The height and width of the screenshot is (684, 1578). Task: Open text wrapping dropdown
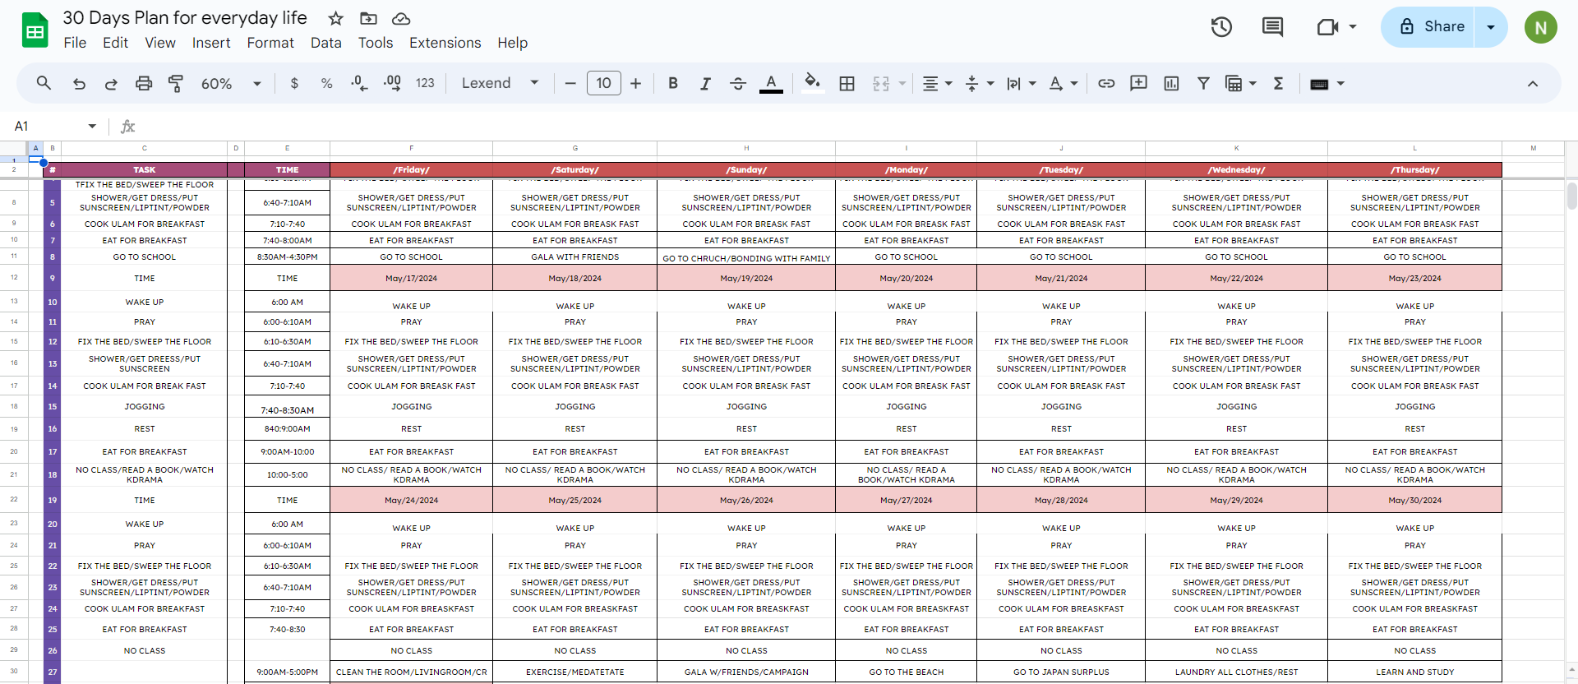pos(1022,83)
